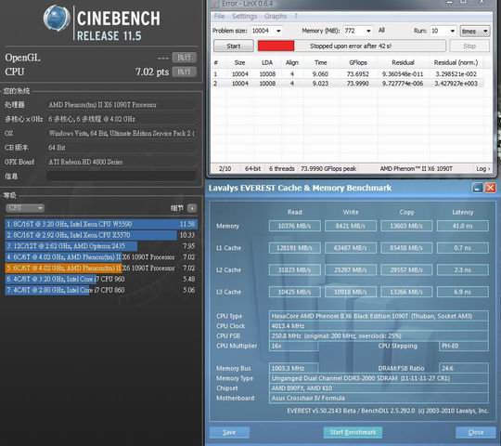The height and width of the screenshot is (446, 501).
Task: Click the LinX window title bar icon
Action: 215,3
